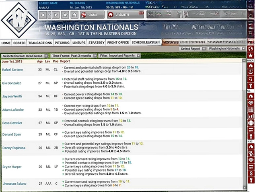Viewport: 255px width, 192px height.
Task: Click the star bookmarks toolbar button
Action: [65, 15]
